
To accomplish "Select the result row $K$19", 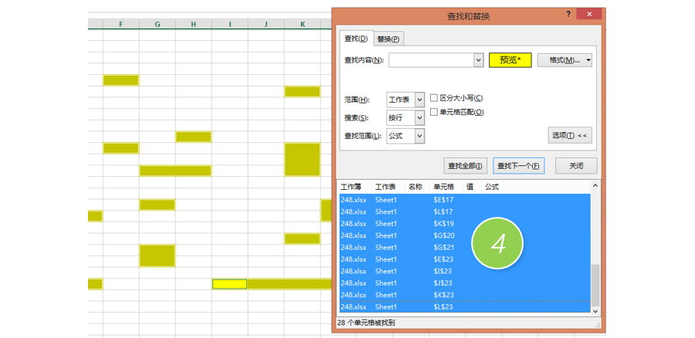I will tap(465, 224).
